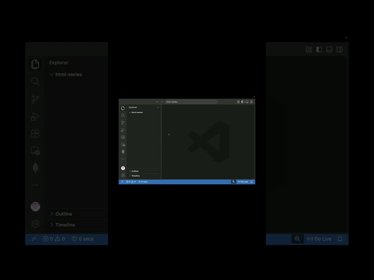The image size is (374, 280).
Task: Open errors and warnings in center status bar
Action: tap(131, 181)
